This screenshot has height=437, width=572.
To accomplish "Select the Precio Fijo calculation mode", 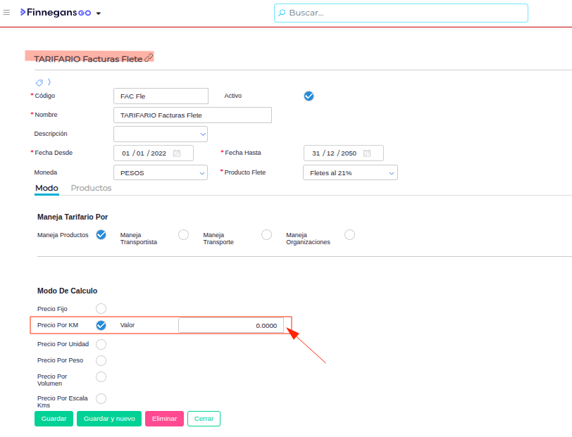I will [x=101, y=308].
